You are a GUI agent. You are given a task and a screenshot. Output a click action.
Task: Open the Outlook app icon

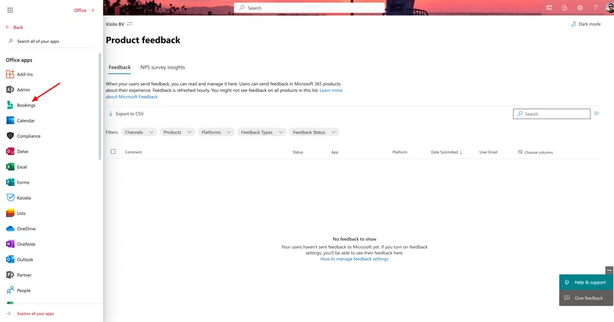(x=10, y=259)
